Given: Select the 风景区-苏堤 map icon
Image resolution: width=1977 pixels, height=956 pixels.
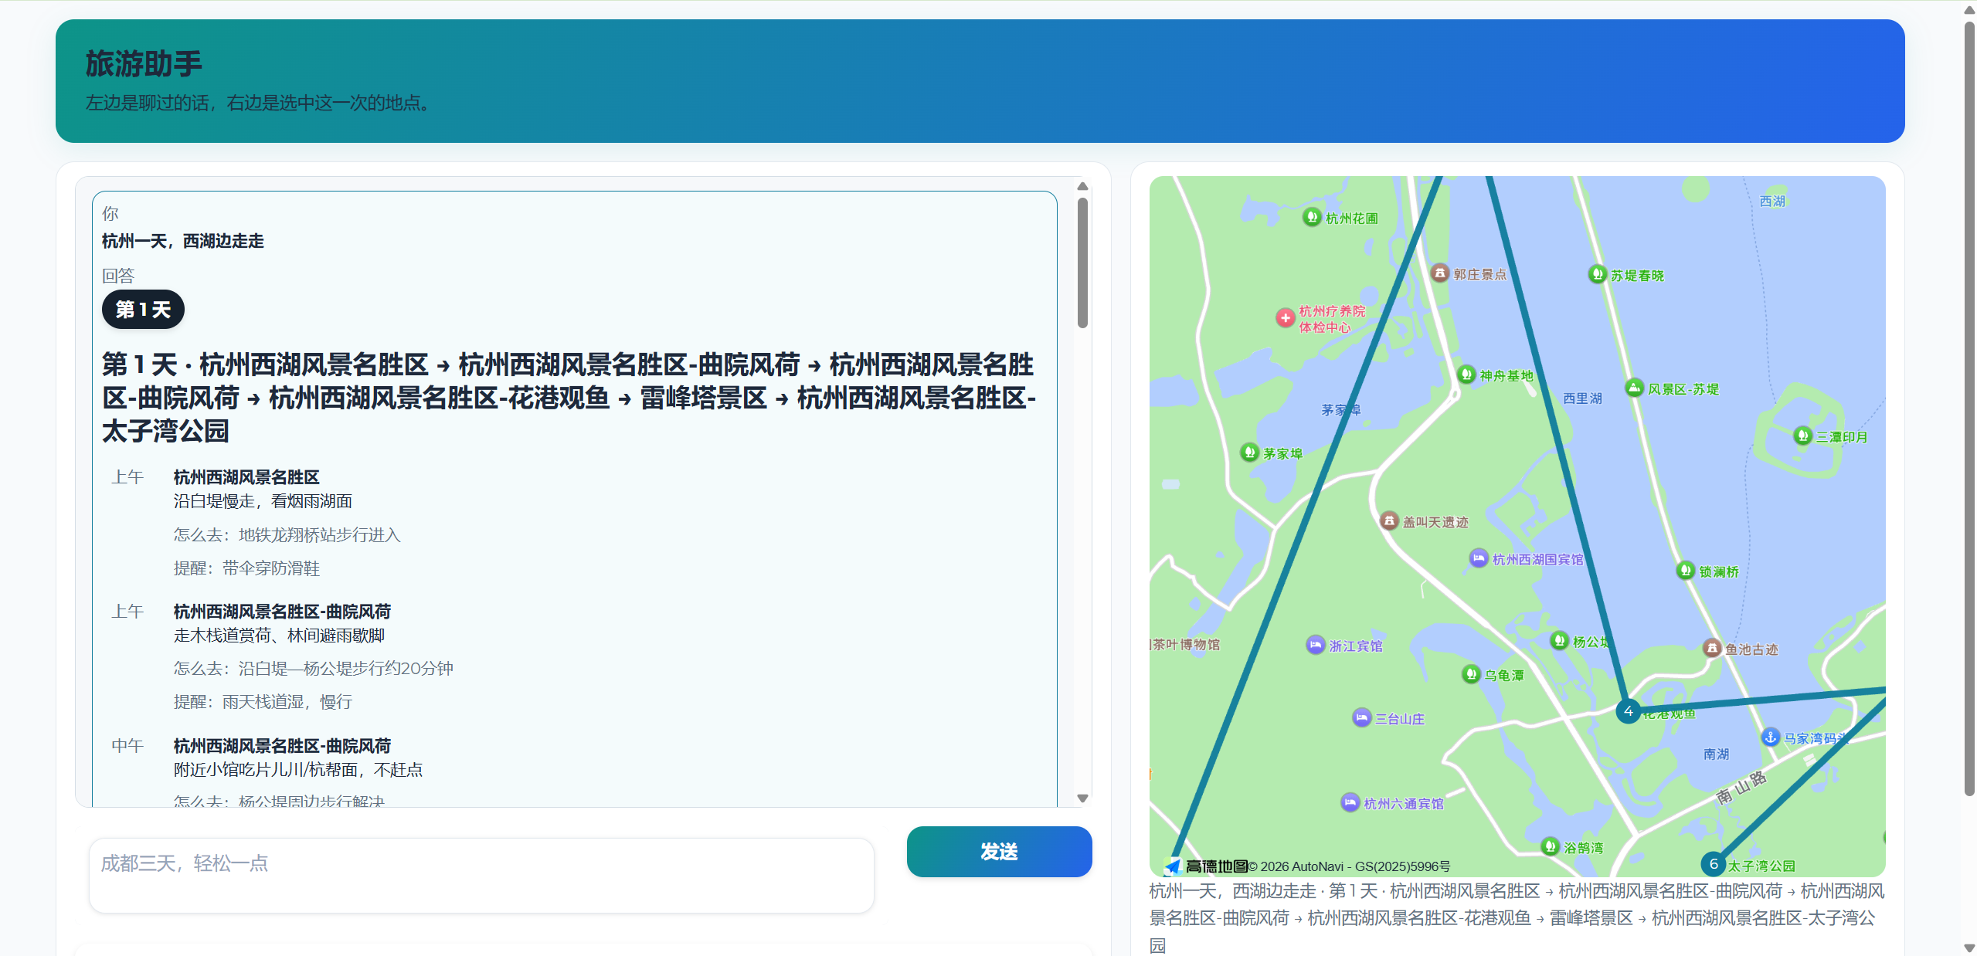Looking at the screenshot, I should pos(1634,388).
